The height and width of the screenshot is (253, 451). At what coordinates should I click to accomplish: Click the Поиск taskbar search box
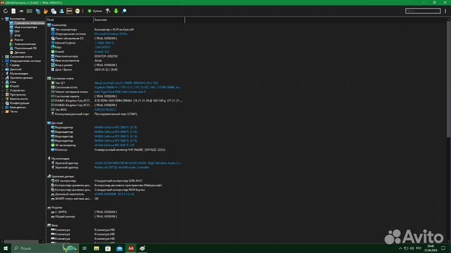[44, 248]
